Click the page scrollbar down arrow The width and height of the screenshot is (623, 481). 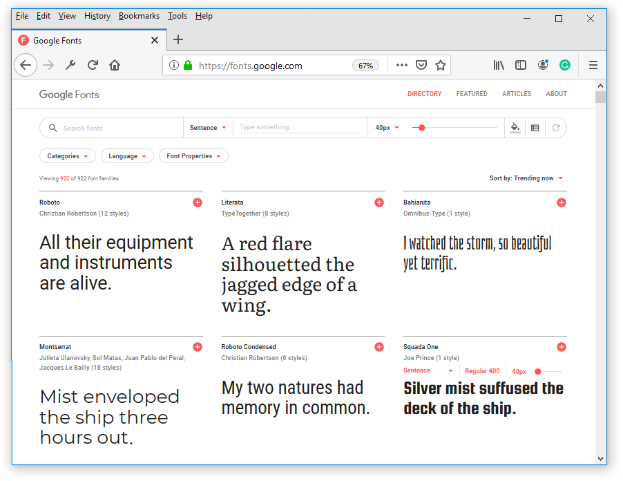pyautogui.click(x=600, y=459)
